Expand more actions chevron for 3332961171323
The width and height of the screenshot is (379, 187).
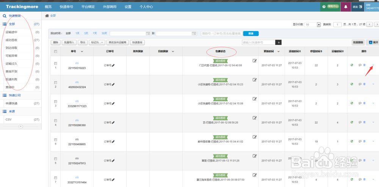tap(373, 103)
